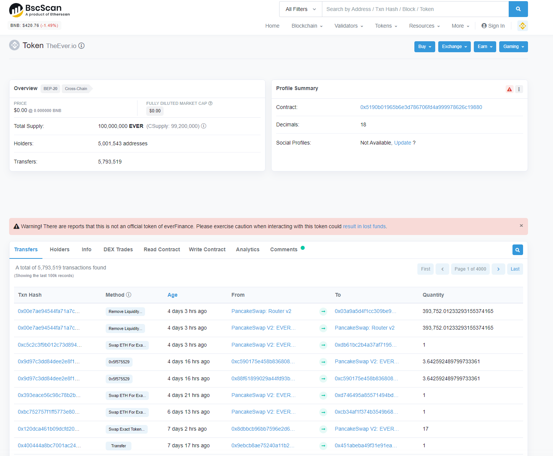Open the More navigation dropdown
The image size is (553, 456).
click(459, 26)
